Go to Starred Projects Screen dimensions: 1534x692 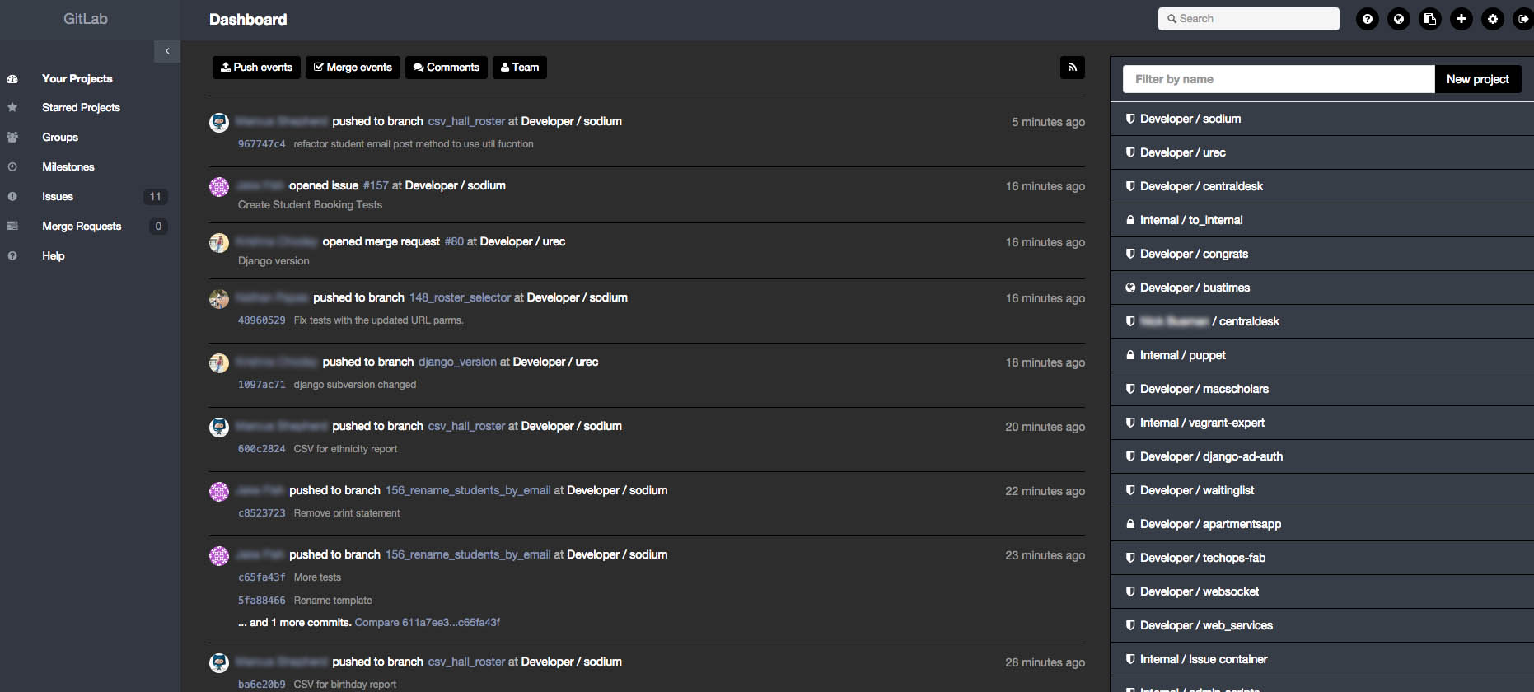pyautogui.click(x=81, y=108)
